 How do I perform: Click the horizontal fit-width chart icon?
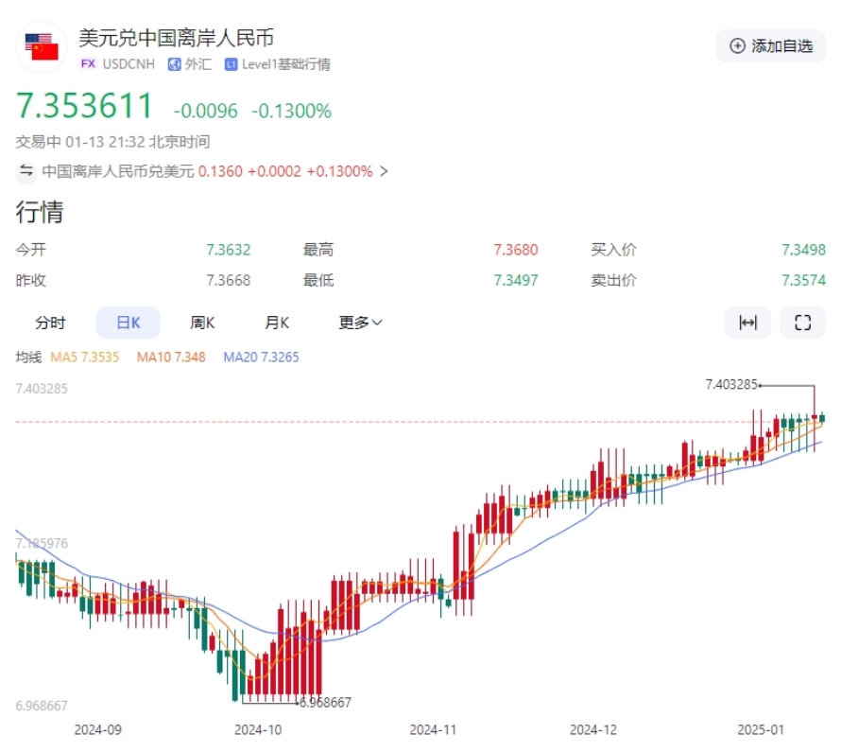(x=747, y=323)
